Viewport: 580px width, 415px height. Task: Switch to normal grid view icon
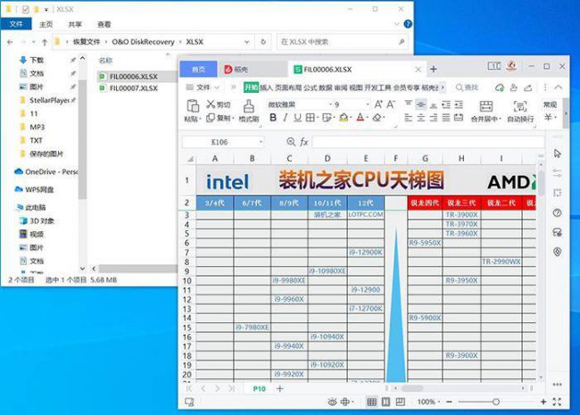pos(372,402)
